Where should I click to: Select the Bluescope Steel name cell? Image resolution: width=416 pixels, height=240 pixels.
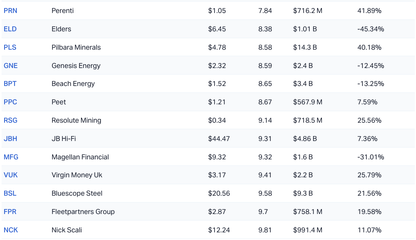(77, 193)
